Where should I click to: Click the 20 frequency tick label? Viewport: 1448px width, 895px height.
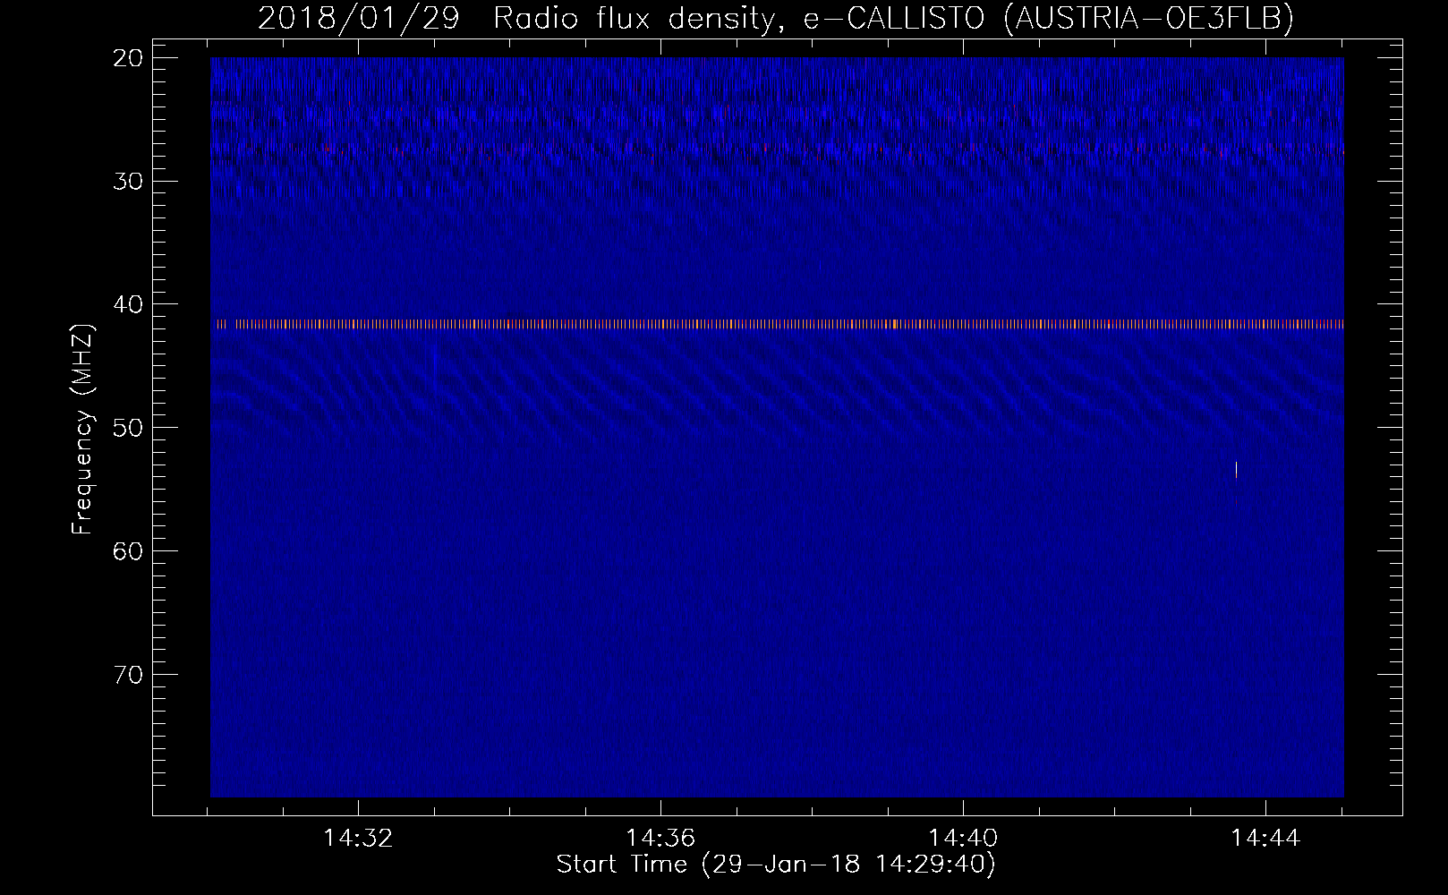pyautogui.click(x=129, y=58)
